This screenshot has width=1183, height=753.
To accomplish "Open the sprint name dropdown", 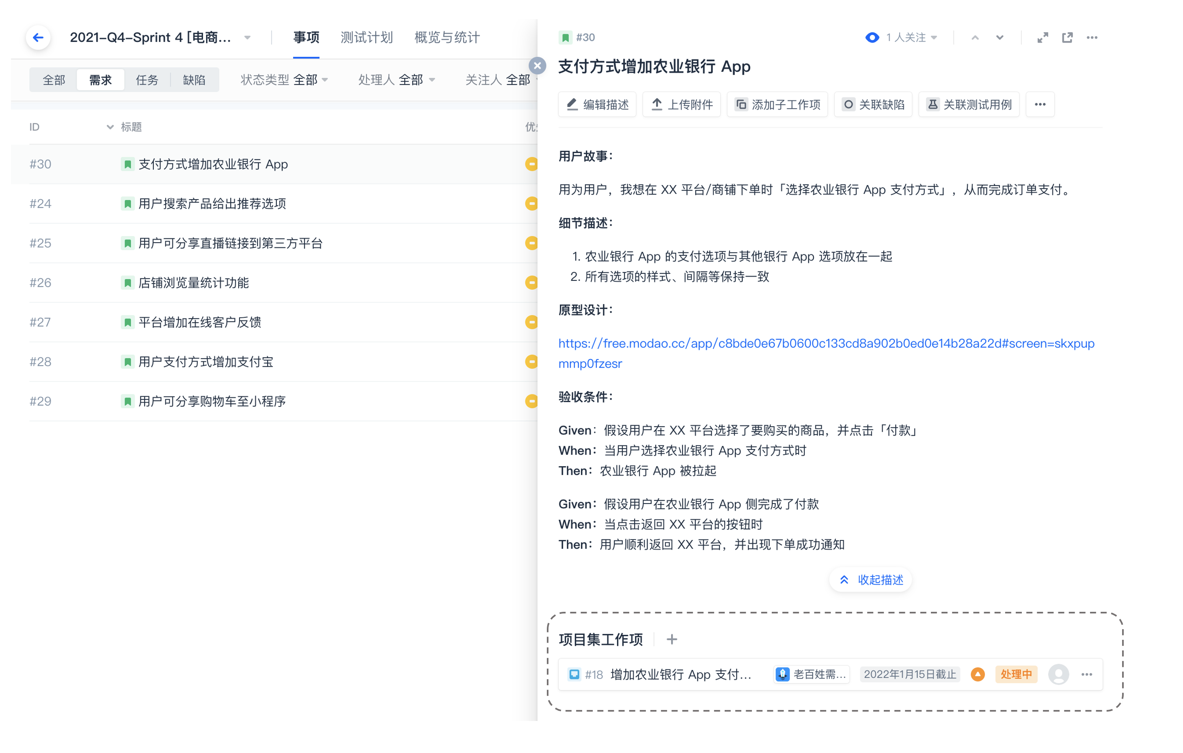I will 248,37.
